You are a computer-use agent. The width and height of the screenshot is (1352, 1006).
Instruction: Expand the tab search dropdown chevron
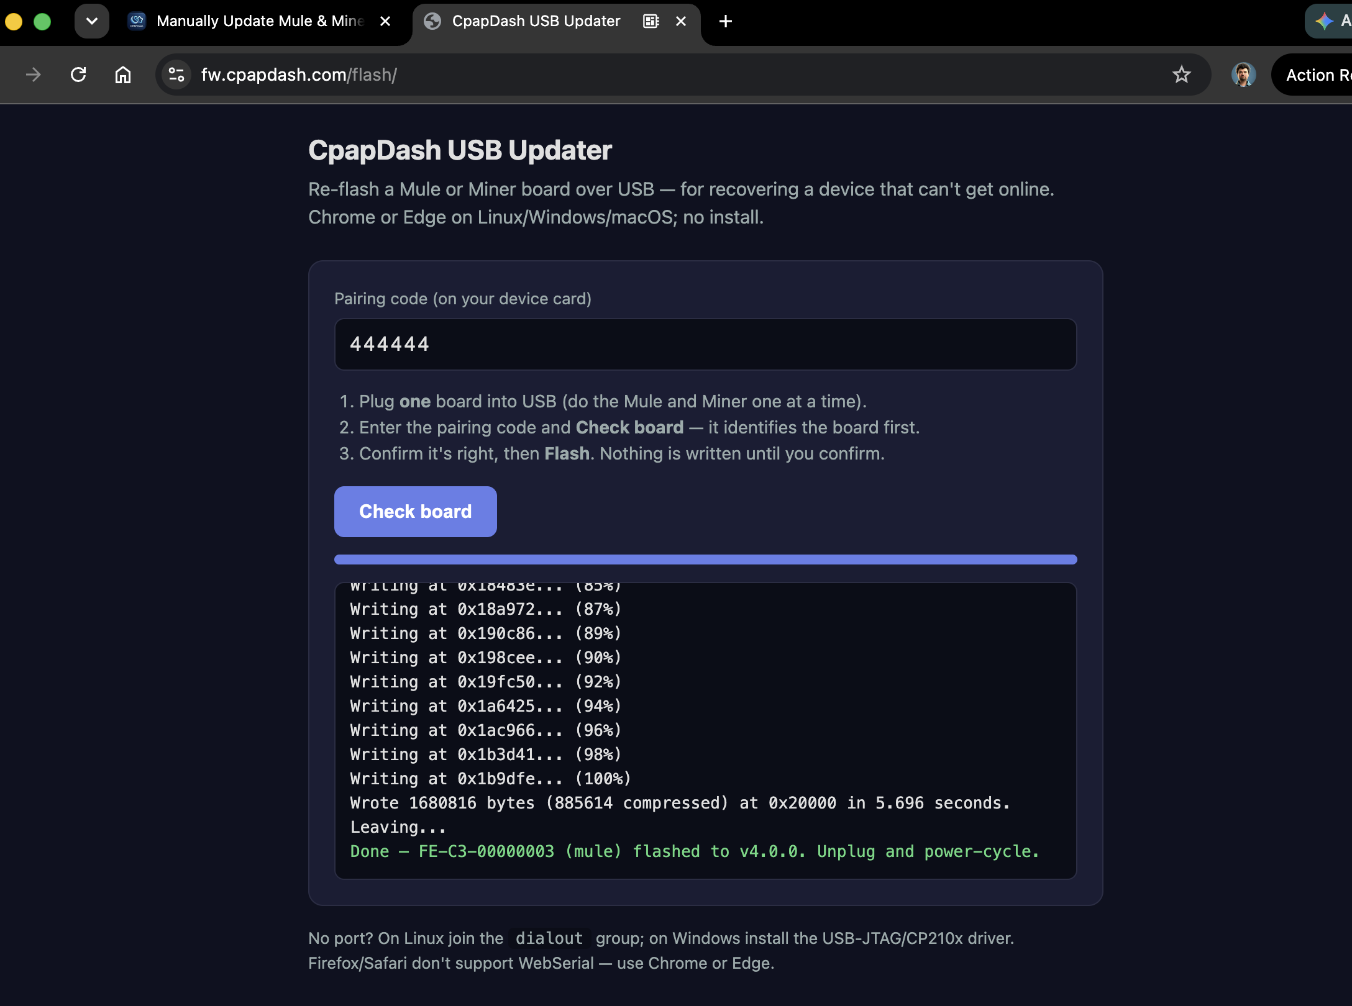(x=92, y=22)
